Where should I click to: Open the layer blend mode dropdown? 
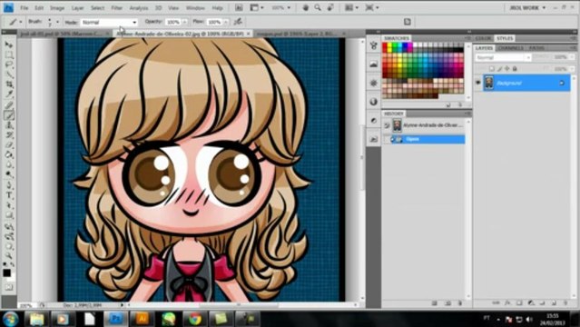pyautogui.click(x=503, y=58)
